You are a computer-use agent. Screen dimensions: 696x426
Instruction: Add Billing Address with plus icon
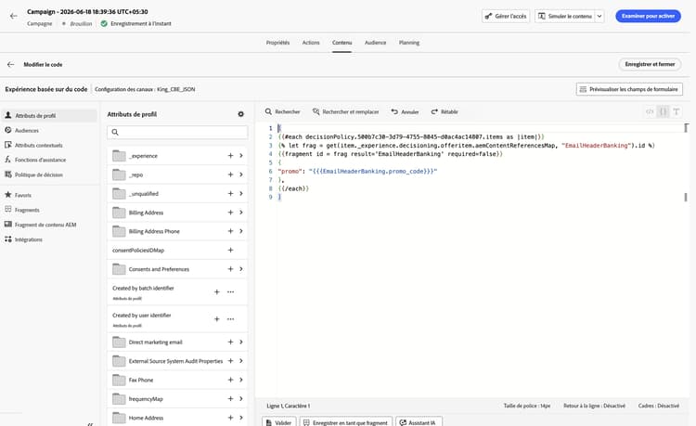pyautogui.click(x=230, y=213)
